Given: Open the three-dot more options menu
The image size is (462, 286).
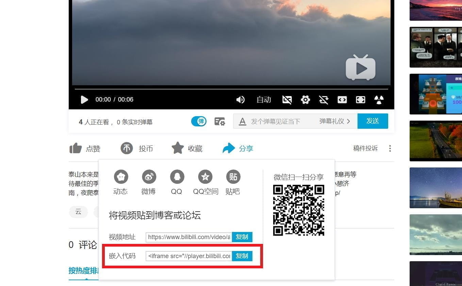Looking at the screenshot, I should [x=390, y=148].
